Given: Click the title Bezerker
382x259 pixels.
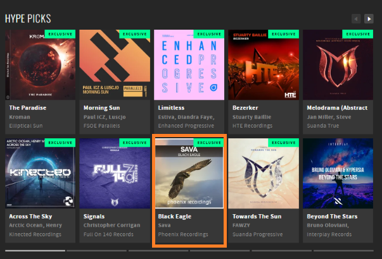Looking at the screenshot, I should click(x=245, y=107).
